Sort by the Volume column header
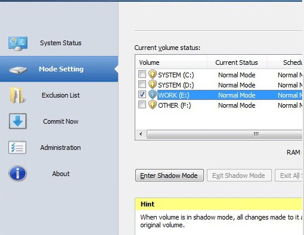This screenshot has height=235, width=304. point(171,62)
